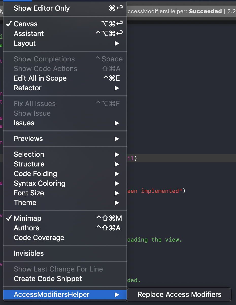Expand the Structure submenu
Screen dimensions: 236x305
tap(29, 164)
